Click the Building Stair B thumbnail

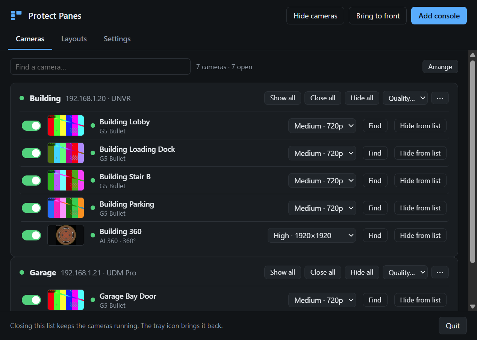[x=66, y=180]
